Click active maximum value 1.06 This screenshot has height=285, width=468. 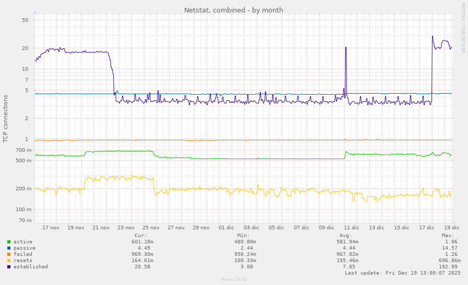(451, 242)
